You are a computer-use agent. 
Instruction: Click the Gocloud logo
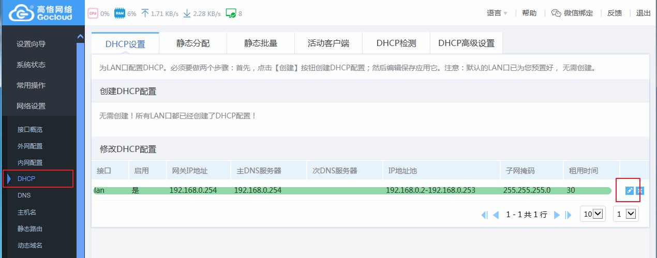click(42, 13)
